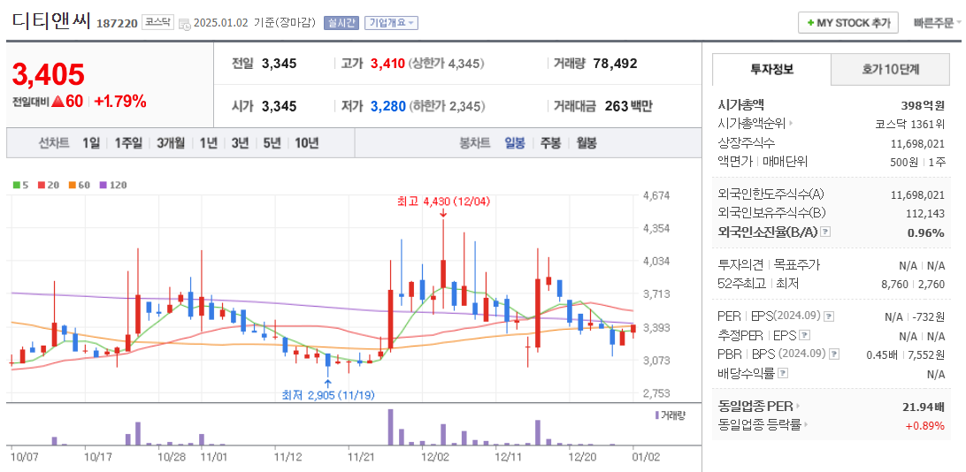Screen dimensions: 966x472
Task: Select the 1일 line chart period
Action: [x=90, y=143]
